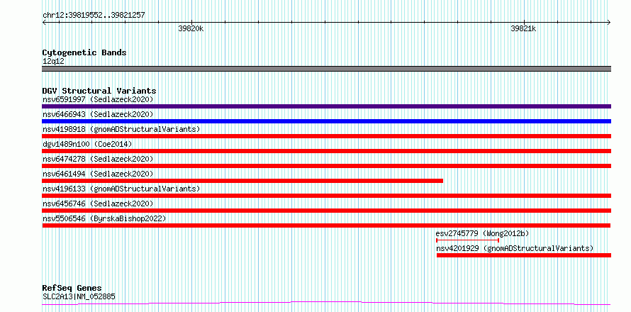Click the RefSeq Genes track heading
The image size is (631, 312).
(x=72, y=289)
